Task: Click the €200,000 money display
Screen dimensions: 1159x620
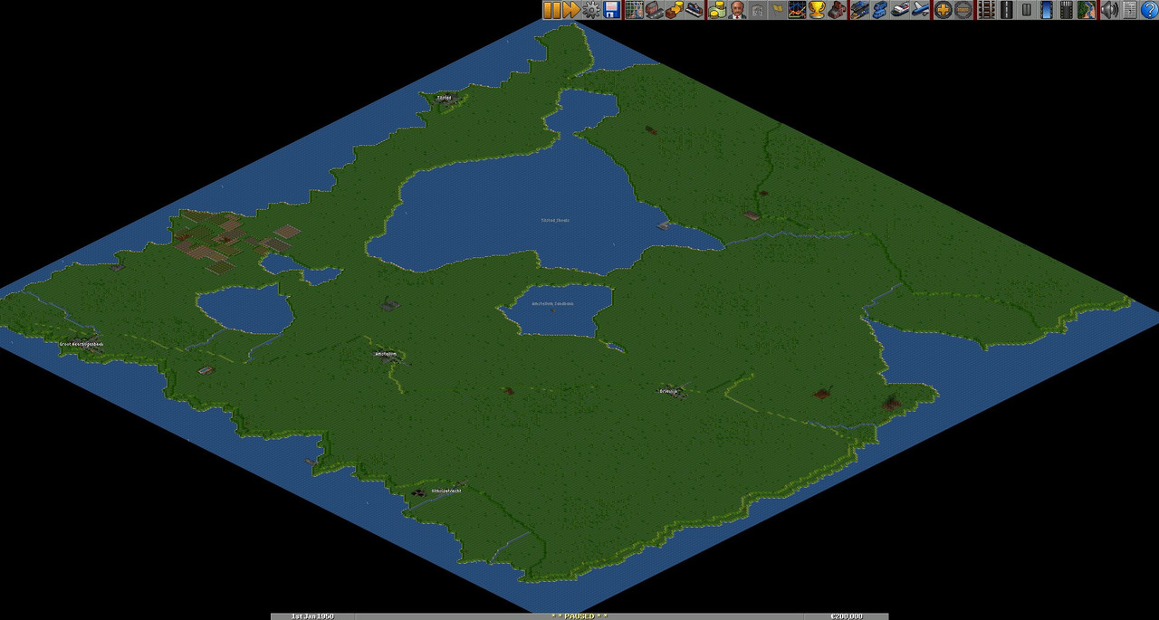Action: [x=846, y=615]
